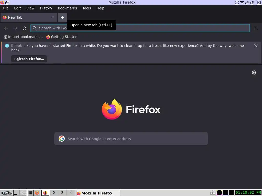Switch to workspace 4
The image size is (262, 196).
pyautogui.click(x=71, y=193)
